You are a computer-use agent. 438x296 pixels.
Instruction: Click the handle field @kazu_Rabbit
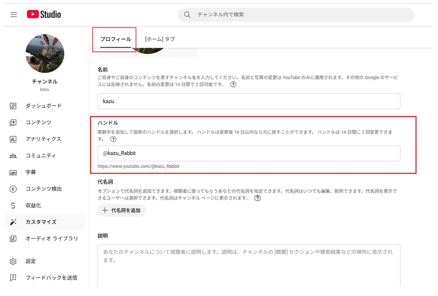(249, 153)
